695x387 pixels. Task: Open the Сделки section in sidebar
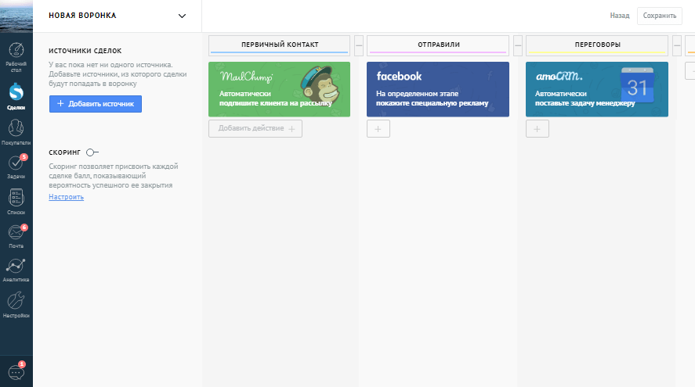pos(16,96)
